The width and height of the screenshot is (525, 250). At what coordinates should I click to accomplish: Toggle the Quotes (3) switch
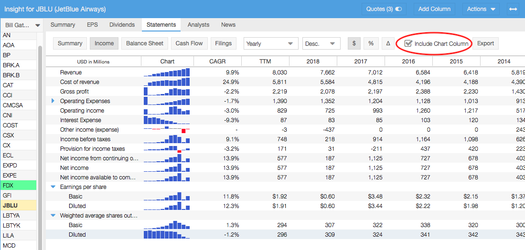point(398,9)
